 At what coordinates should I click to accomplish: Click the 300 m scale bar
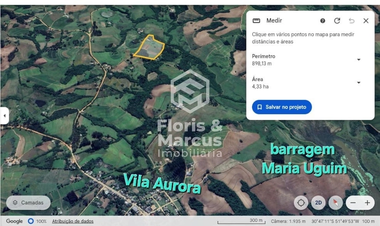(x=241, y=221)
